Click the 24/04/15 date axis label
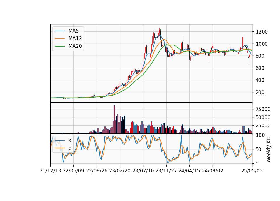Screen dimensions: 280x201 point(189,171)
